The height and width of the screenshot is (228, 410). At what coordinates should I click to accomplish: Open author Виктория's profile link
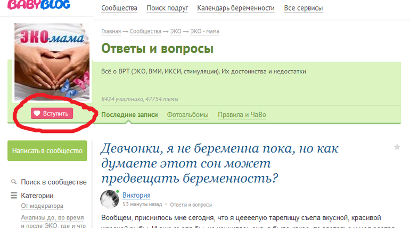point(136,195)
